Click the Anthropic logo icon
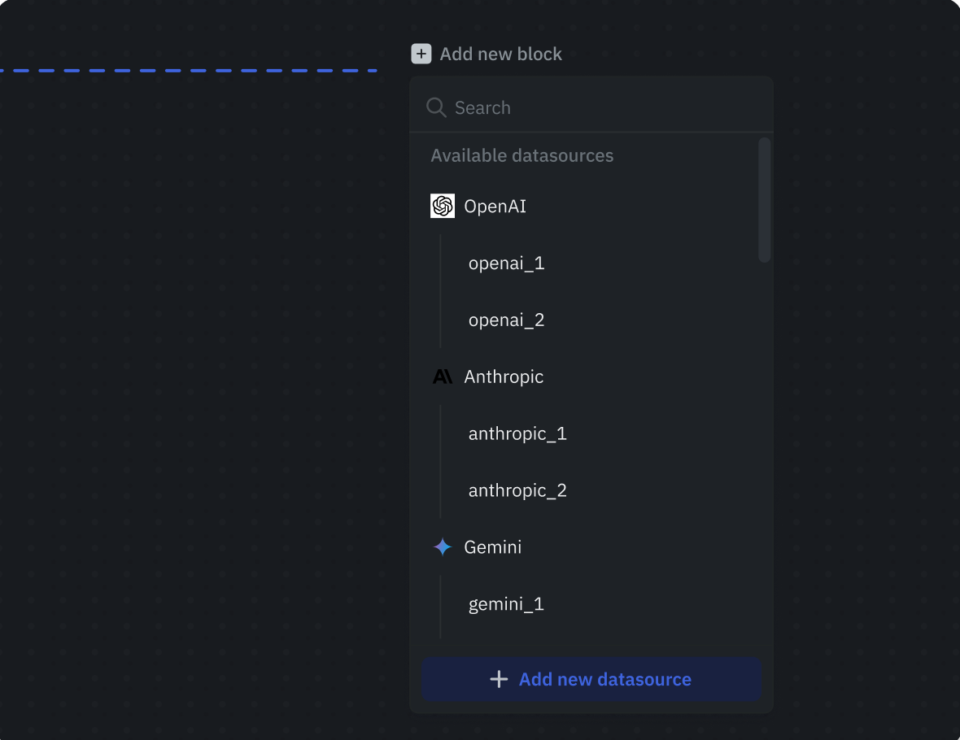 (x=442, y=377)
